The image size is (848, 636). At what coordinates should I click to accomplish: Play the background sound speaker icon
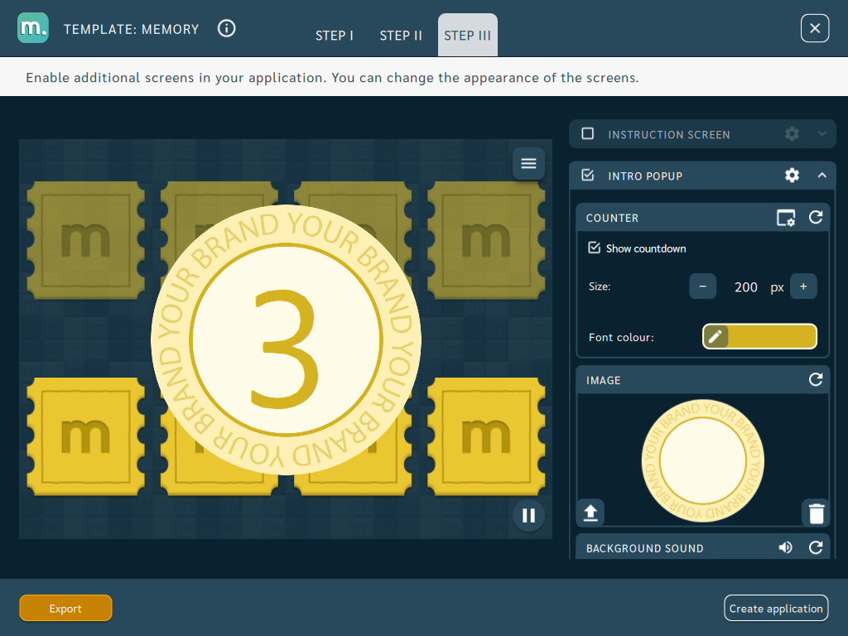coord(786,548)
